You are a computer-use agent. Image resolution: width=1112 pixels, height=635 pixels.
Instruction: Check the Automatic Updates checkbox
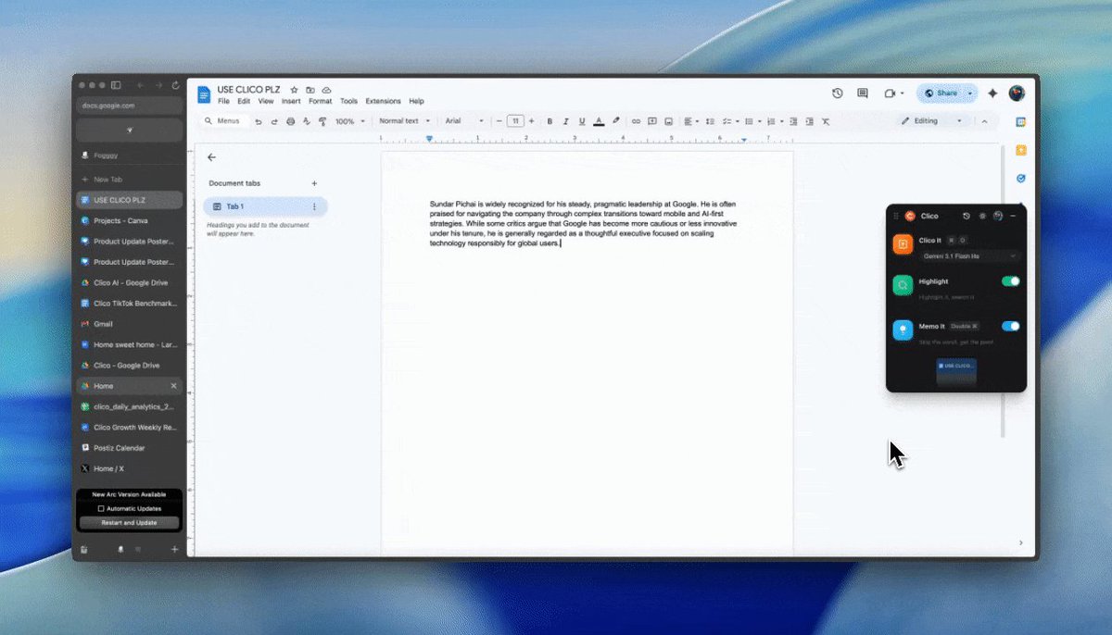coord(101,508)
